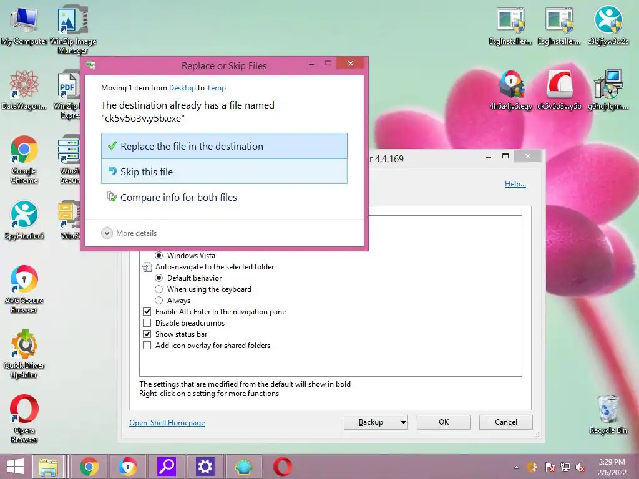Open the Recycle Bin

coord(608,415)
